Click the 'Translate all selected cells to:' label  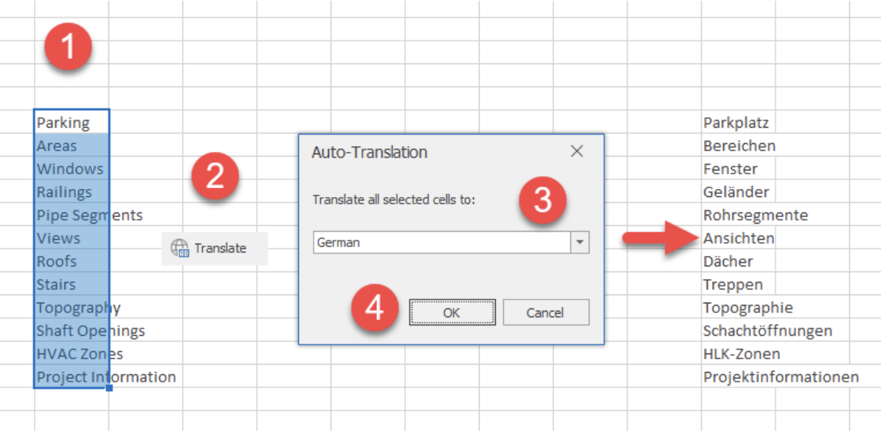(x=394, y=199)
